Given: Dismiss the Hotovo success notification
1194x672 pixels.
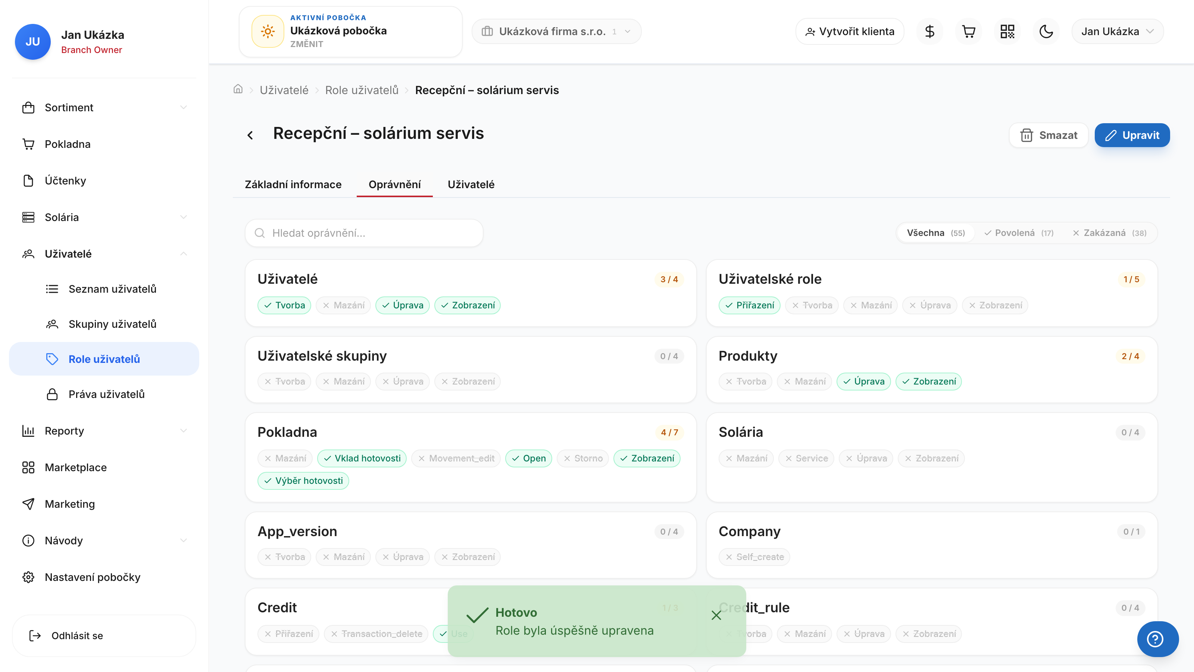Looking at the screenshot, I should click(x=716, y=615).
